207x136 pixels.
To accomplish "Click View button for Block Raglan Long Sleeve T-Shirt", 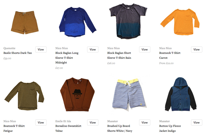I will click(x=93, y=50).
